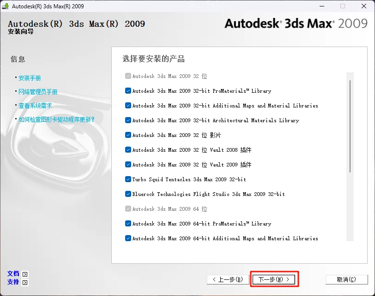Click the arrow icon next to 文档
Screen dimensions: 375x296
pos(25,274)
